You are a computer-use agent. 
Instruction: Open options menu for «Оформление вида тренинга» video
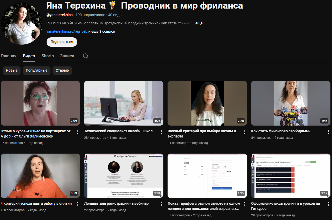coord(328,204)
